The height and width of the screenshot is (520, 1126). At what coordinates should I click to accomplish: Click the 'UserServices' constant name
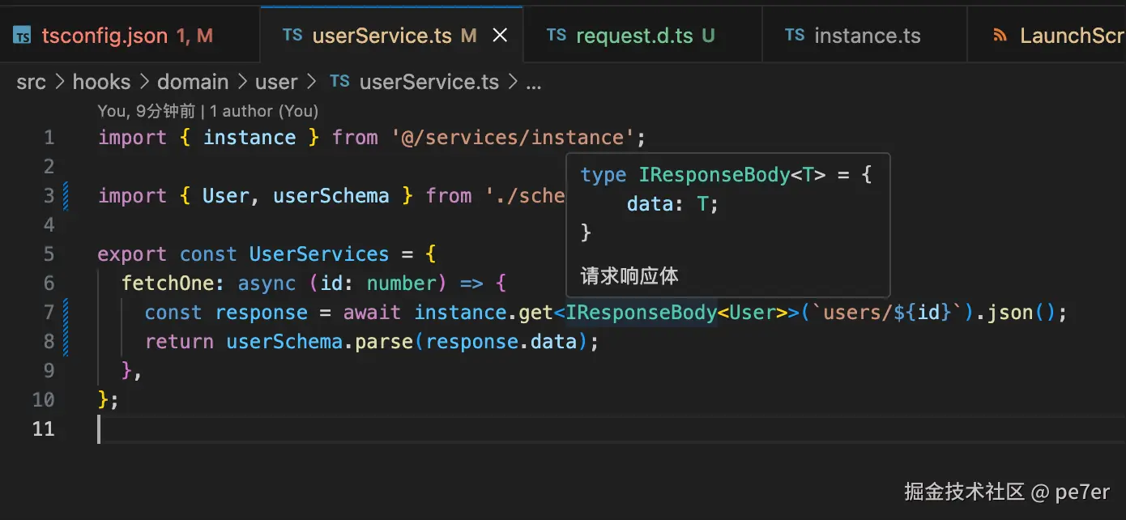click(319, 254)
